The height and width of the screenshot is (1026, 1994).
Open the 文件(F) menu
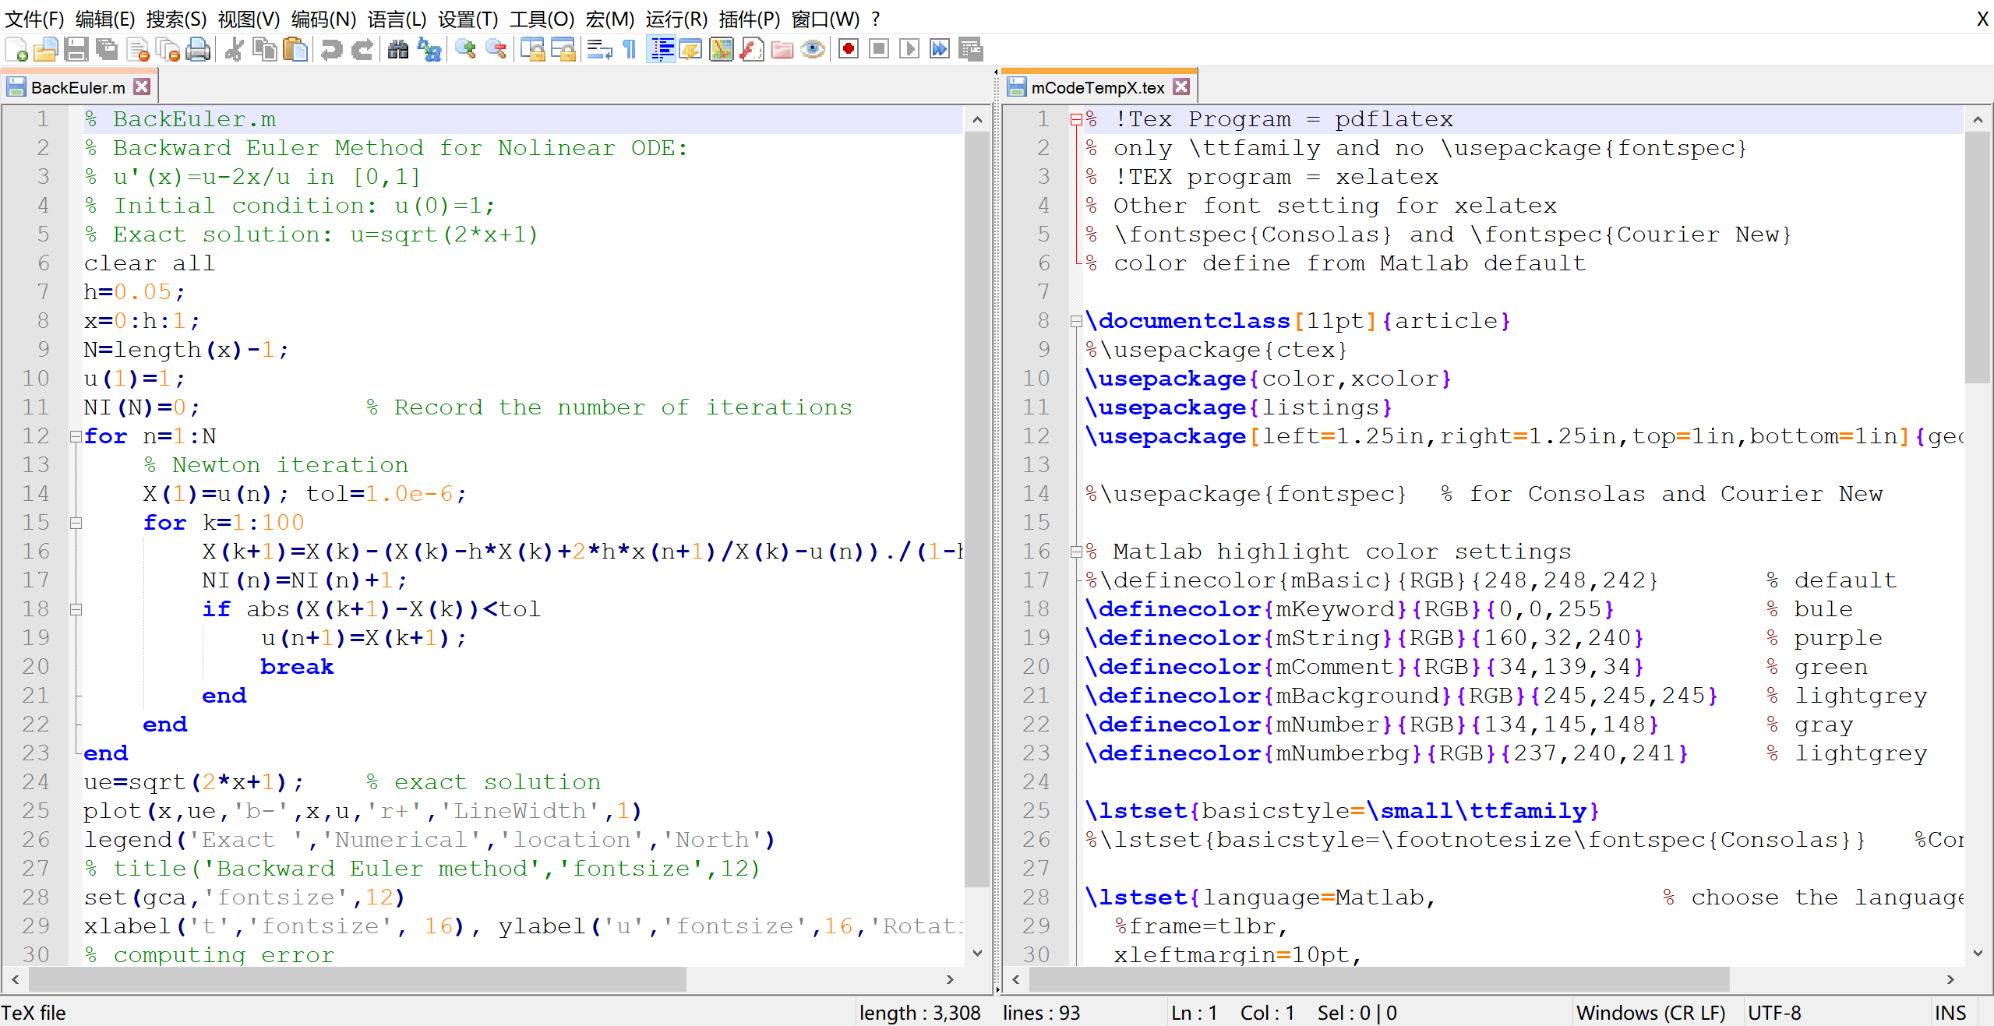34,19
